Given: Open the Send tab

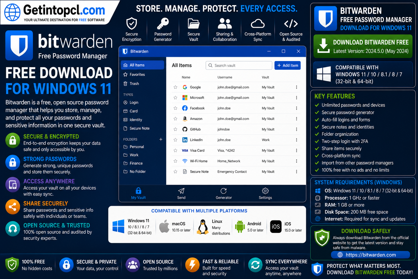Looking at the screenshot, I should click(181, 194).
